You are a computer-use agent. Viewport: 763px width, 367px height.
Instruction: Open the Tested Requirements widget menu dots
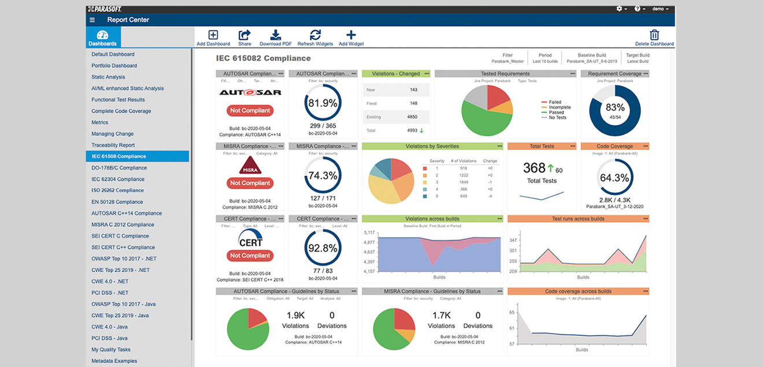click(572, 74)
